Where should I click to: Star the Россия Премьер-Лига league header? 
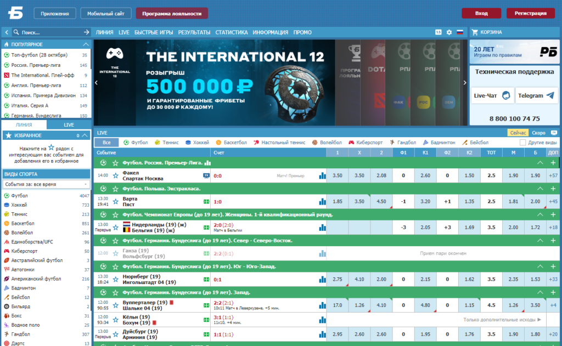pos(115,163)
